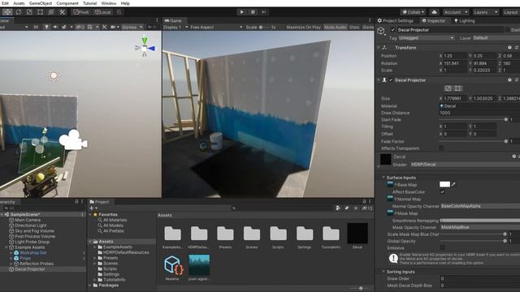Collapse the Example Assets hierarchy item
Viewport: 520px width, 292px height.
click(x=6, y=247)
